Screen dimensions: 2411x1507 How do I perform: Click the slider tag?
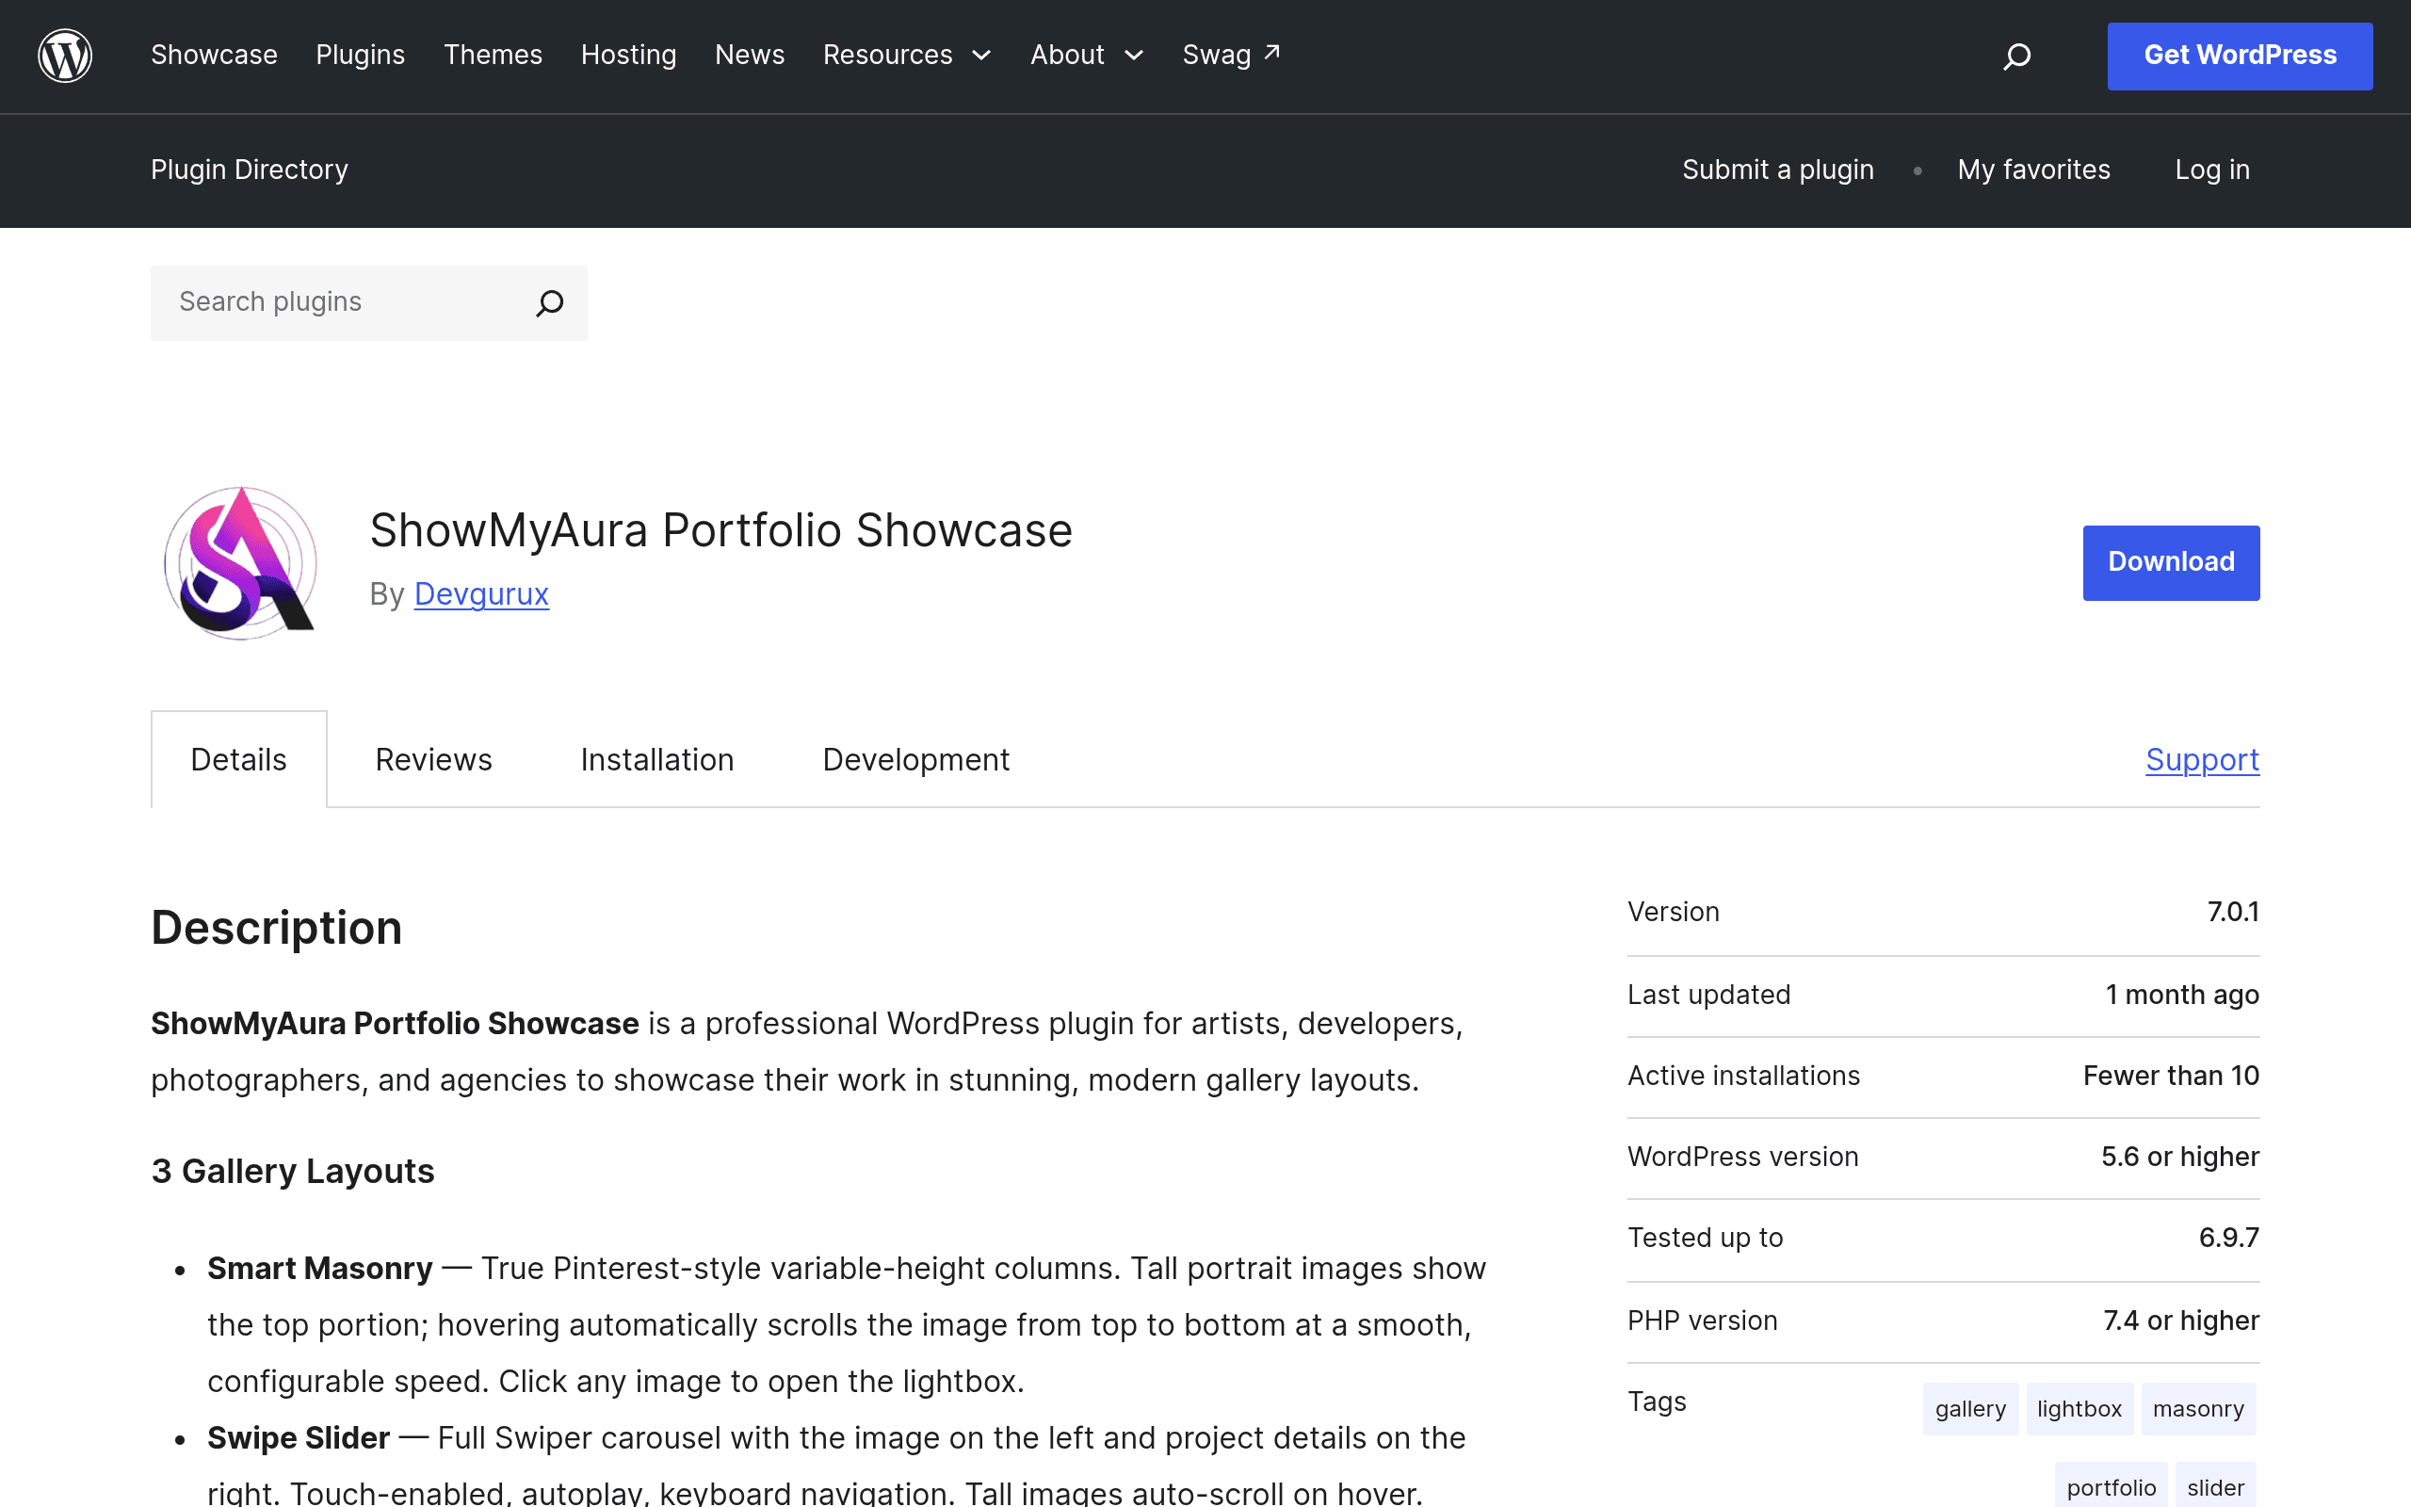click(x=2216, y=1487)
